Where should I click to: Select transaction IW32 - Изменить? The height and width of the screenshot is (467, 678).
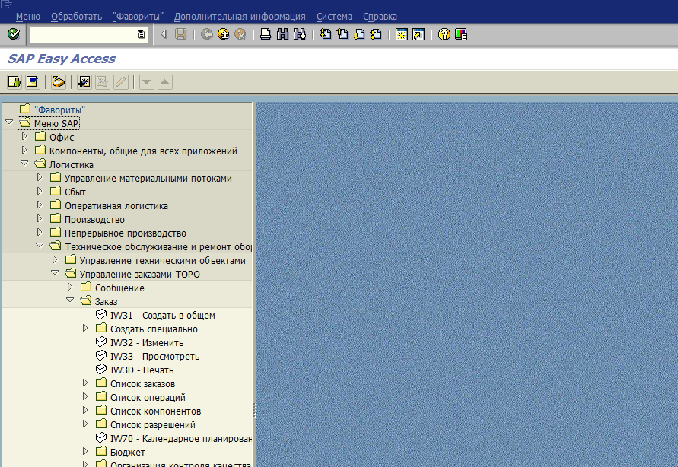tap(147, 343)
